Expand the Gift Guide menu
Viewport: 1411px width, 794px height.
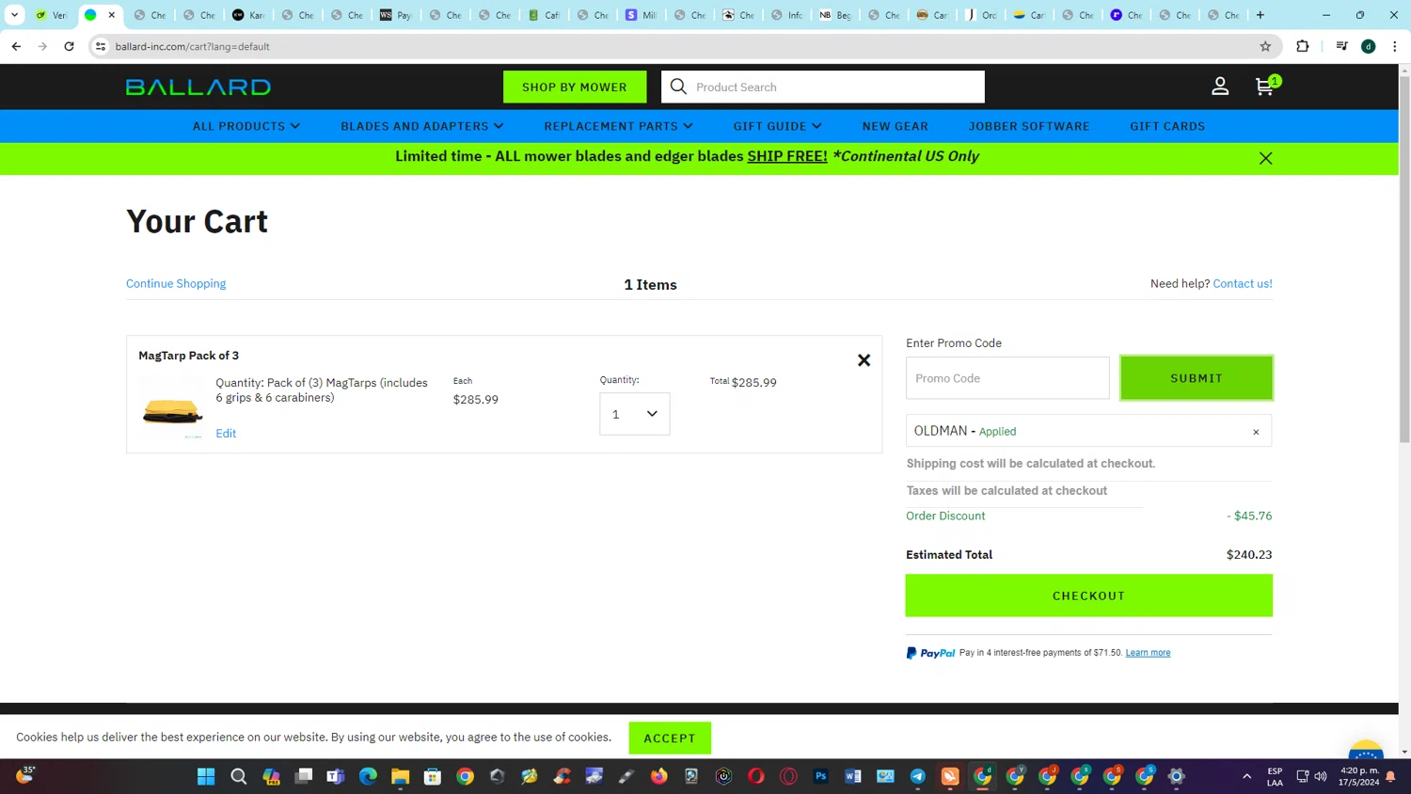(778, 126)
